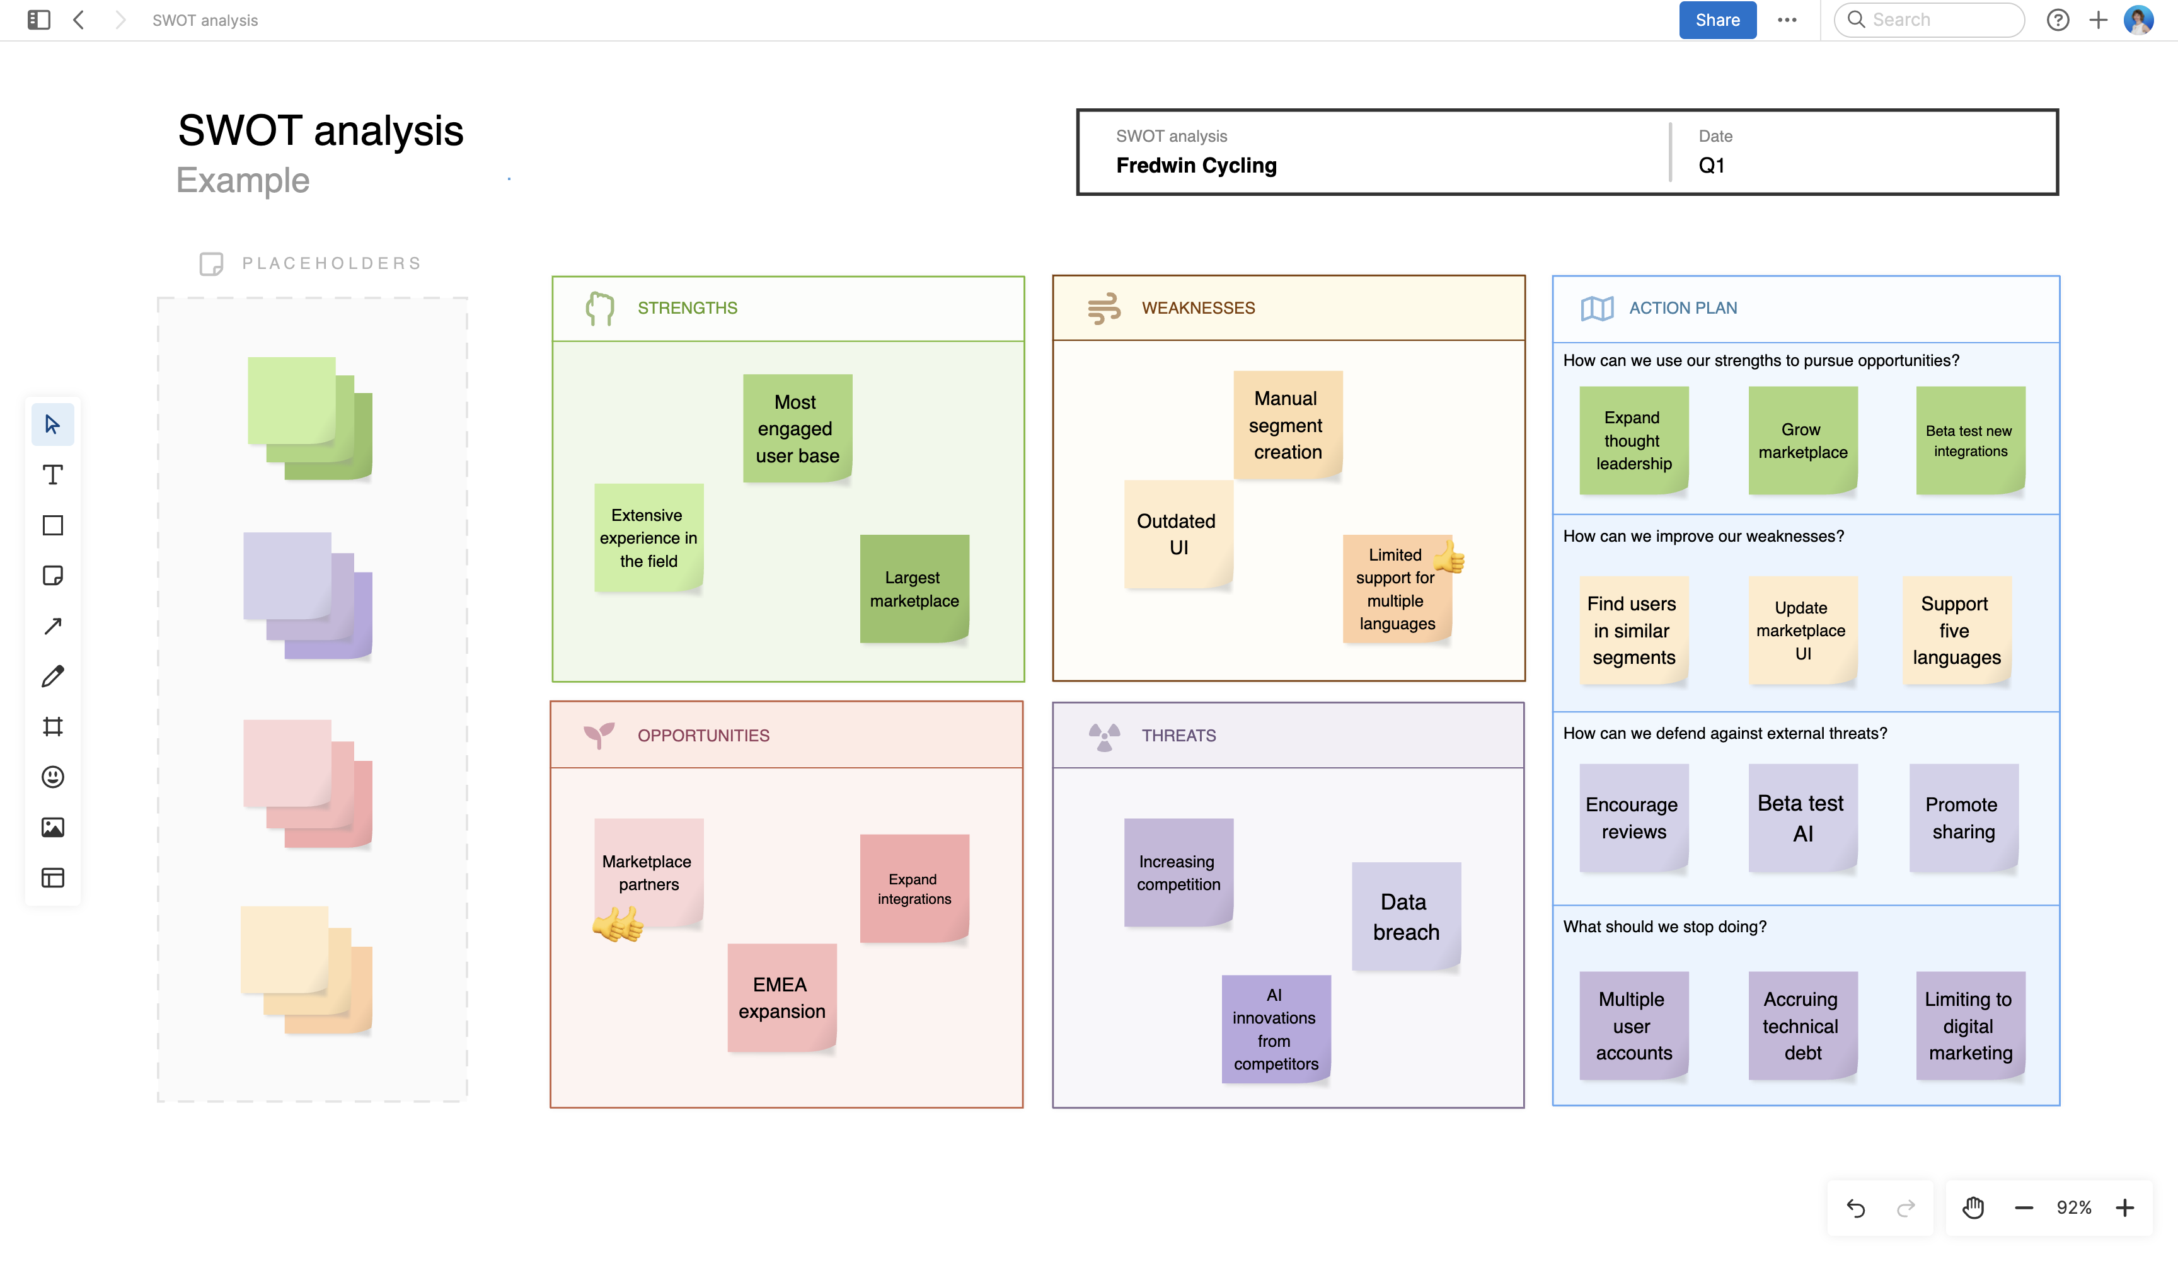
Task: Pick the Rectangle shape tool
Action: (x=53, y=524)
